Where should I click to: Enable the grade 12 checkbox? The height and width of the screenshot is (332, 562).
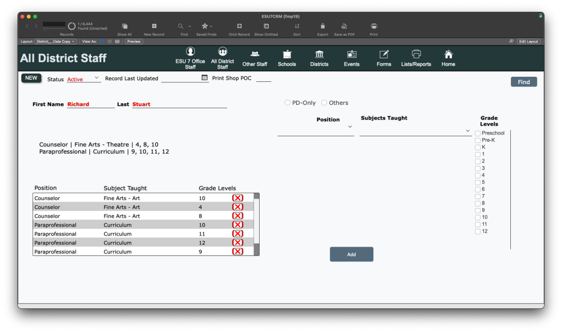(x=478, y=232)
